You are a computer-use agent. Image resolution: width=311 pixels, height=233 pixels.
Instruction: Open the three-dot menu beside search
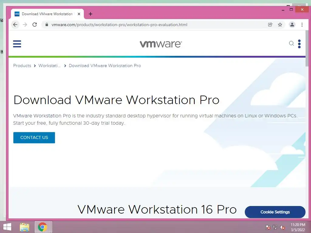click(299, 44)
